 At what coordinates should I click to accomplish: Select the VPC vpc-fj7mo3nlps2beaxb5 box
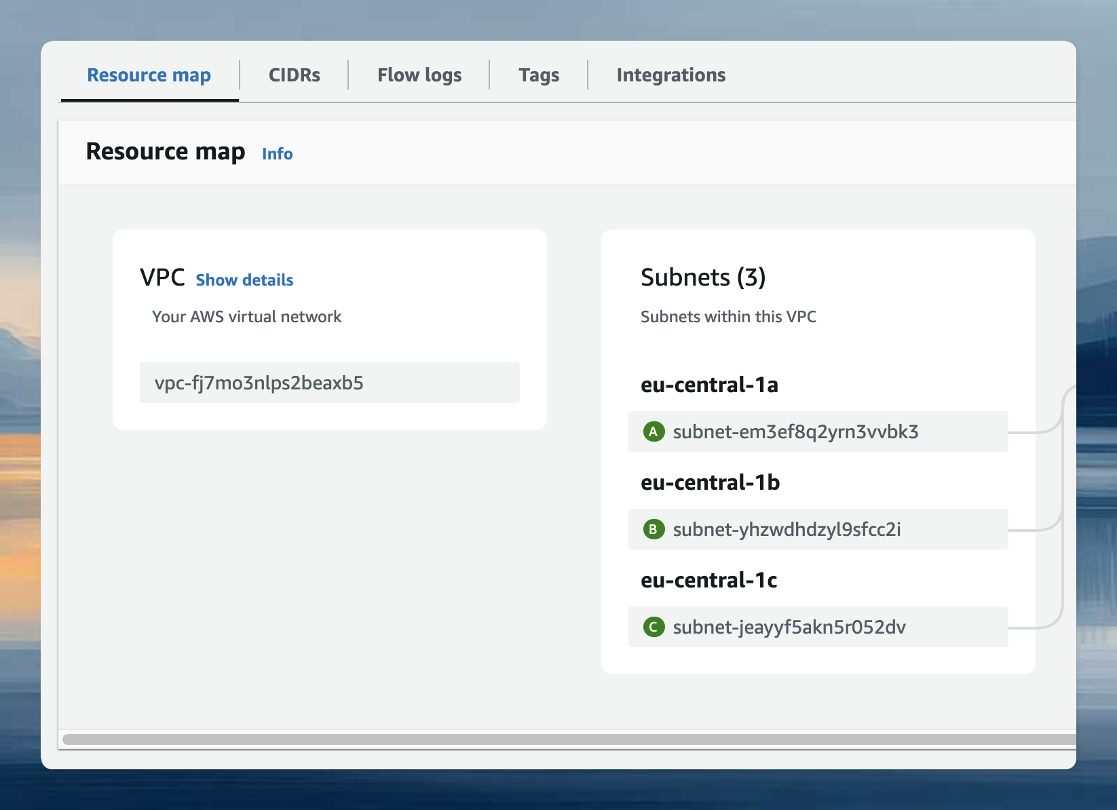[329, 383]
